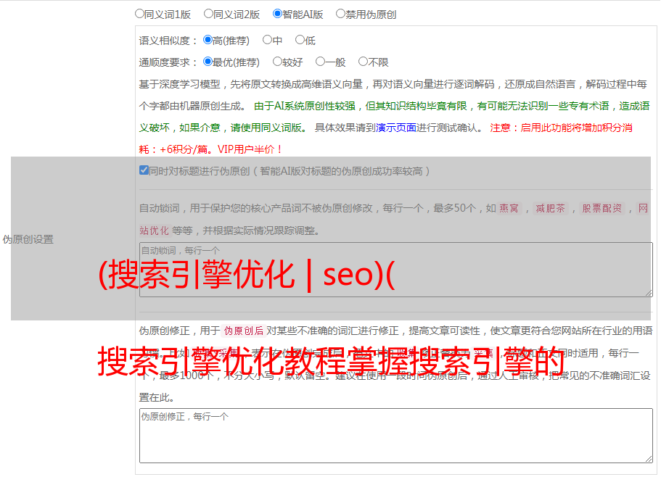Click the 语义相似度 label
This screenshot has height=477, width=661.
[x=168, y=41]
